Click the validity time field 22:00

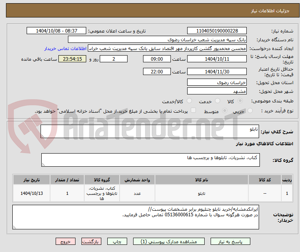[x=157, y=72]
